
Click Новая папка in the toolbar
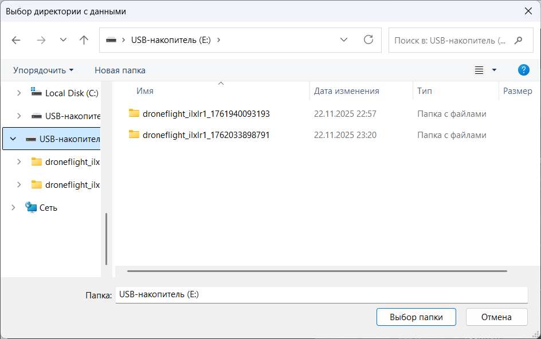pos(120,70)
